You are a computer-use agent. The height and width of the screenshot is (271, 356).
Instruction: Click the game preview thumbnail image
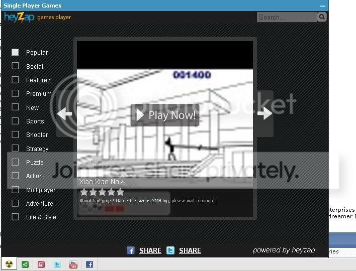(x=165, y=109)
